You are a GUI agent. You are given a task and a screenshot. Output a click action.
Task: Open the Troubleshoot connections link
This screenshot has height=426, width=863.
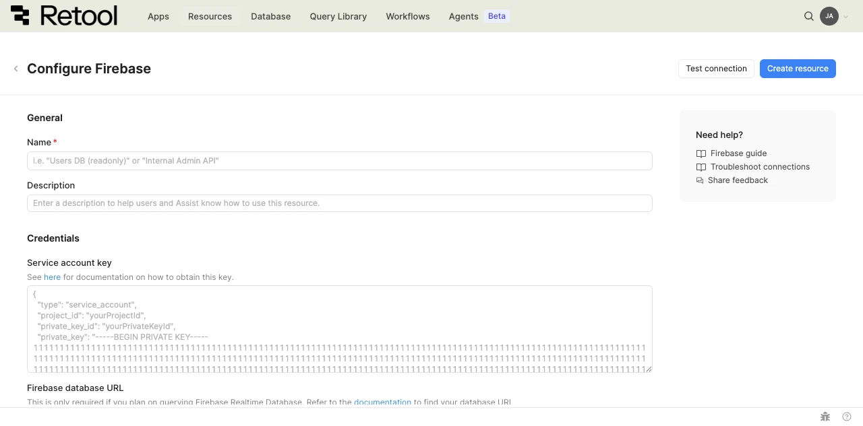click(761, 167)
